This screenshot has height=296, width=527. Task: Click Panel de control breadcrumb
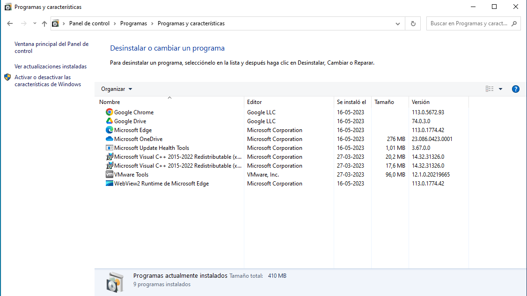[x=89, y=23]
